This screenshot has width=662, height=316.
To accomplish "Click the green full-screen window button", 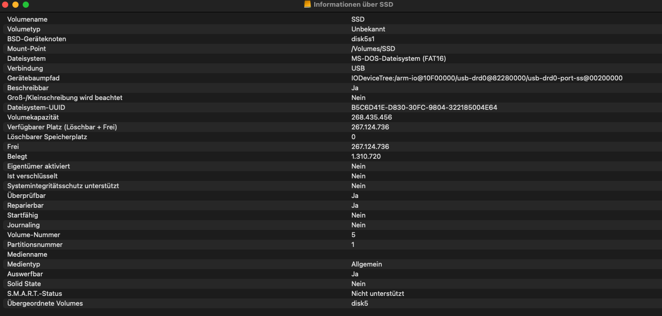I will [26, 5].
